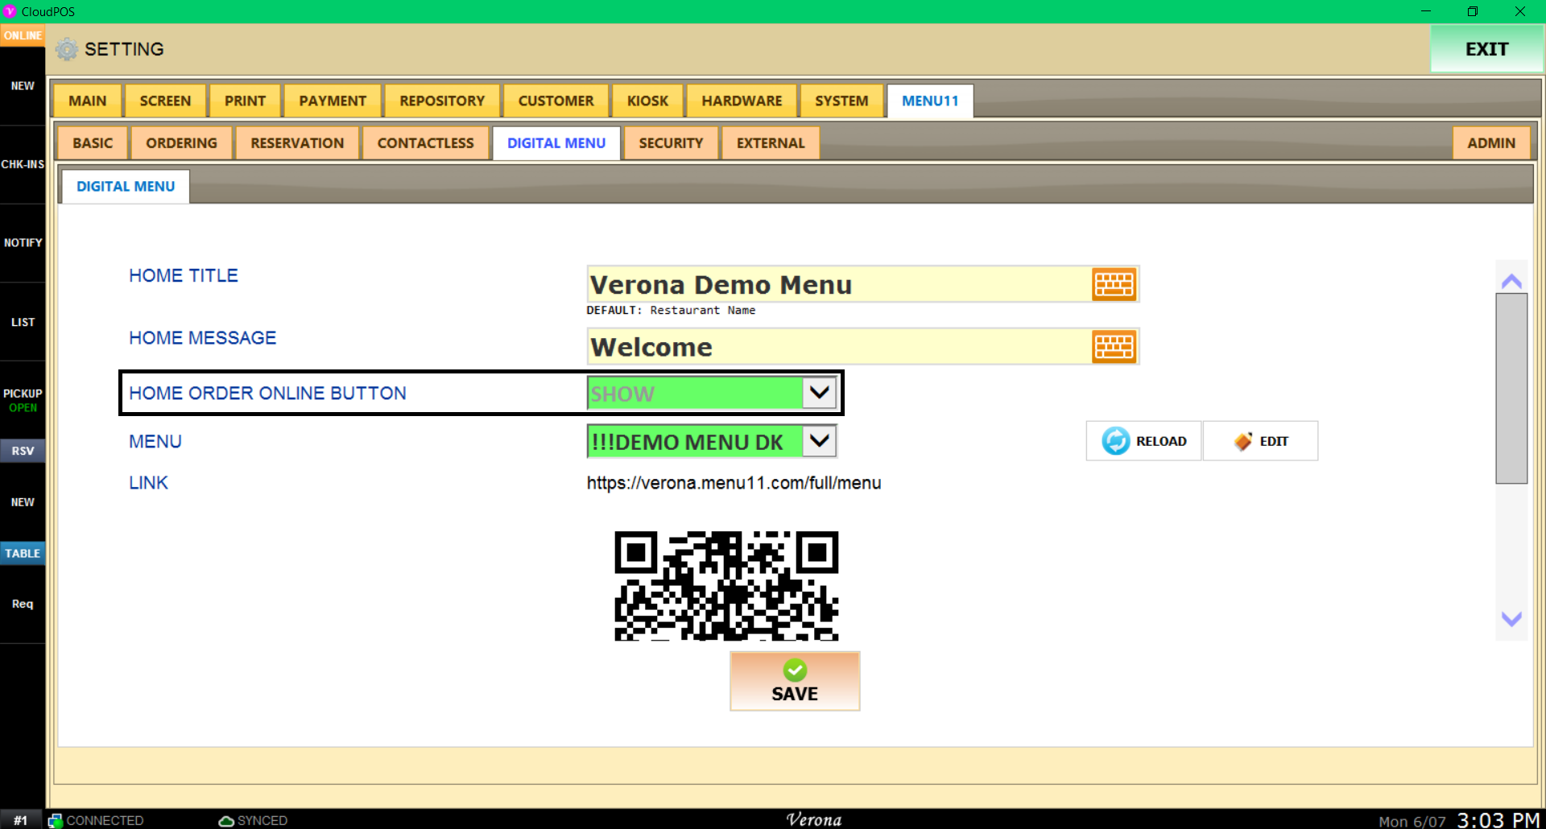
Task: Select the DIGITAL MENU sub-tab
Action: [556, 143]
